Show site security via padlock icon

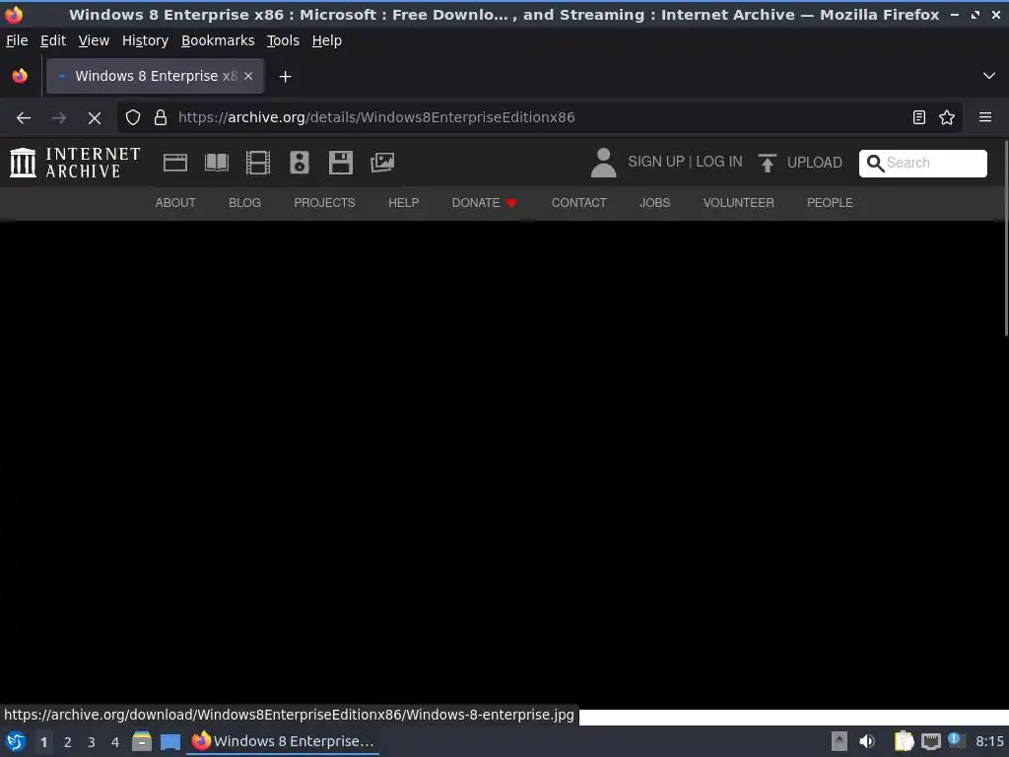[161, 118]
